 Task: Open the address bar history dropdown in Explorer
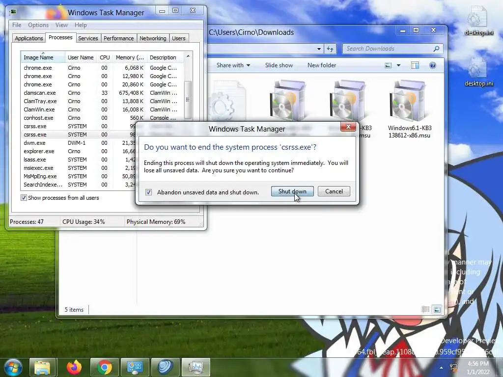point(319,49)
